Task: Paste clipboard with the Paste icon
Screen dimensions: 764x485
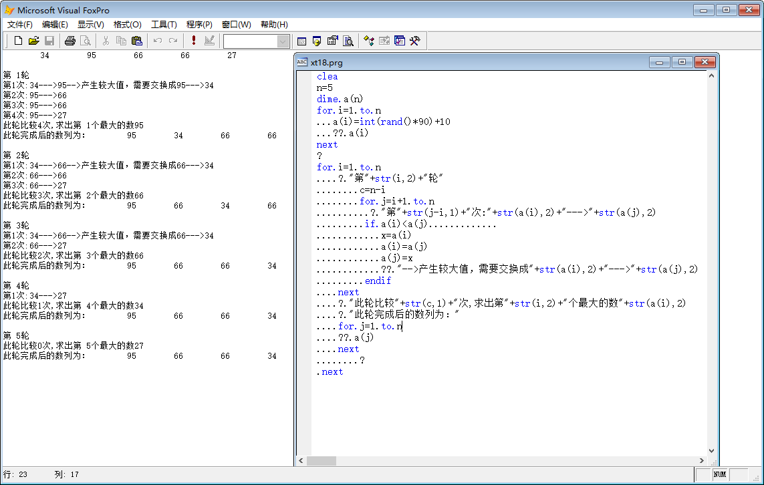Action: [137, 41]
